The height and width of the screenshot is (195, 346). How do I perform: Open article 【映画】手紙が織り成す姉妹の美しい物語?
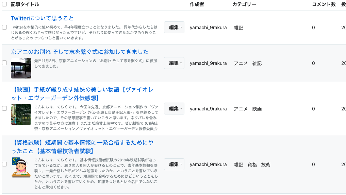tap(82, 94)
